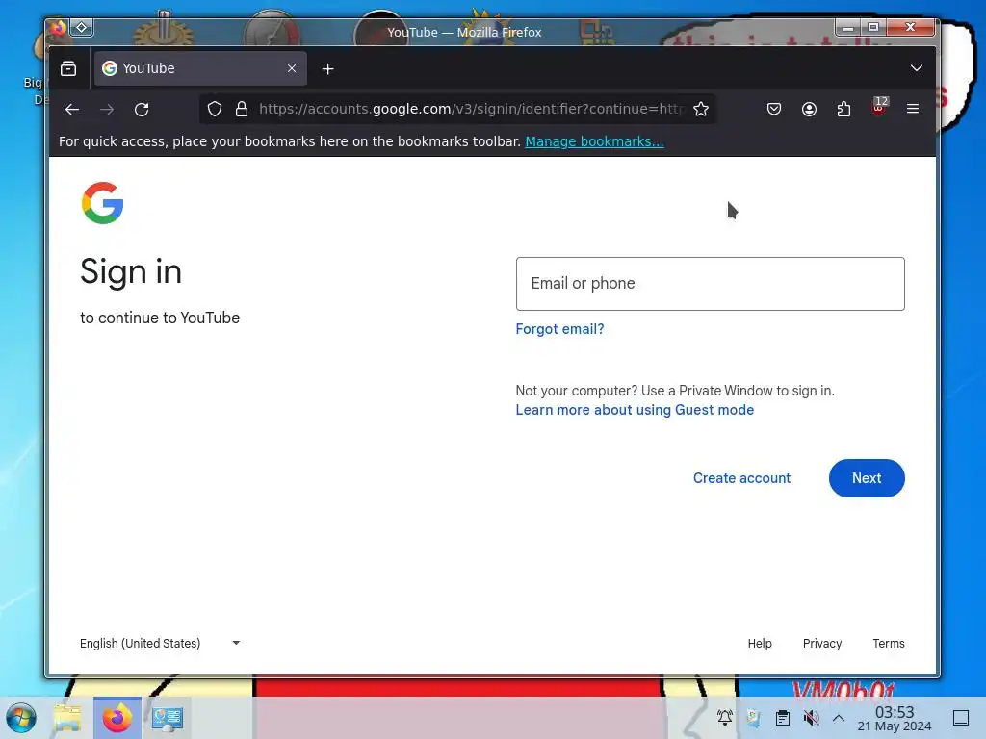Open a new tab with the plus button
Image resolution: width=986 pixels, height=739 pixels.
pyautogui.click(x=327, y=69)
